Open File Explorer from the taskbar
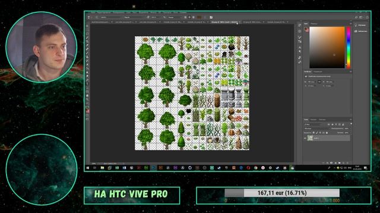Screen dimensions: 380x213 [x=102, y=167]
